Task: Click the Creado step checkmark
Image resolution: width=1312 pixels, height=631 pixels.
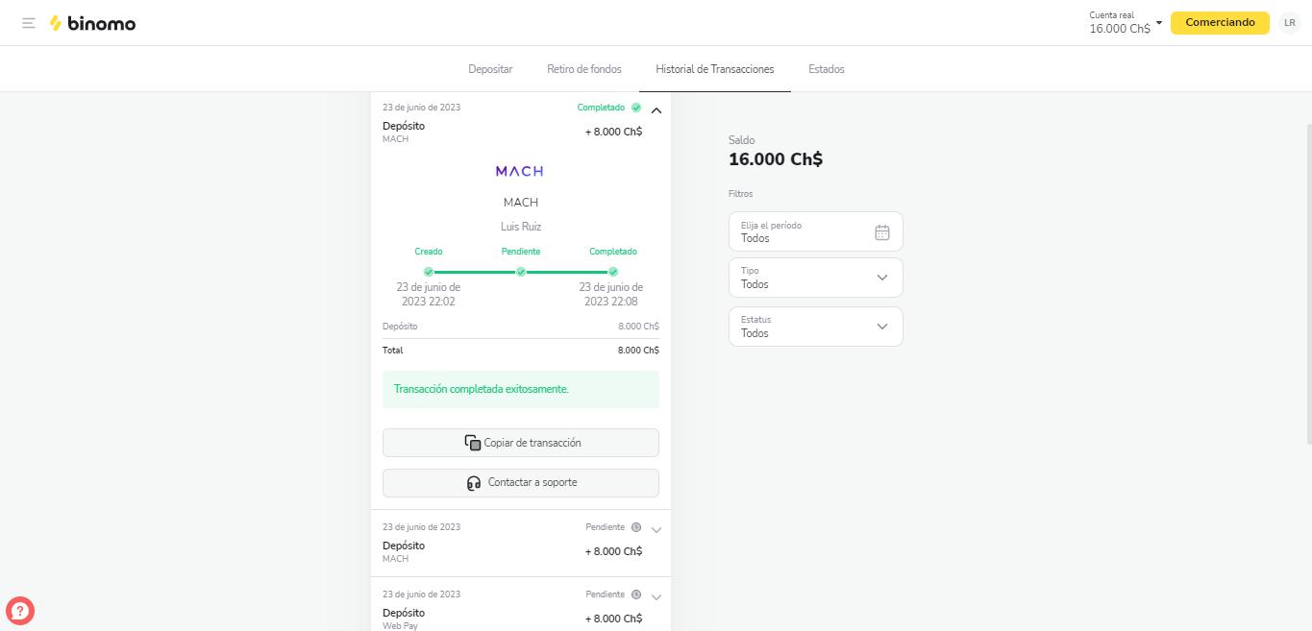Action: (429, 272)
